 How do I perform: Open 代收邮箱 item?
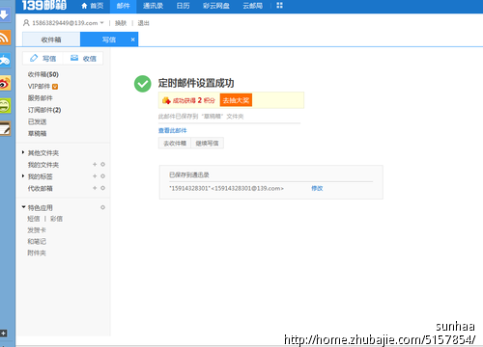[41, 188]
